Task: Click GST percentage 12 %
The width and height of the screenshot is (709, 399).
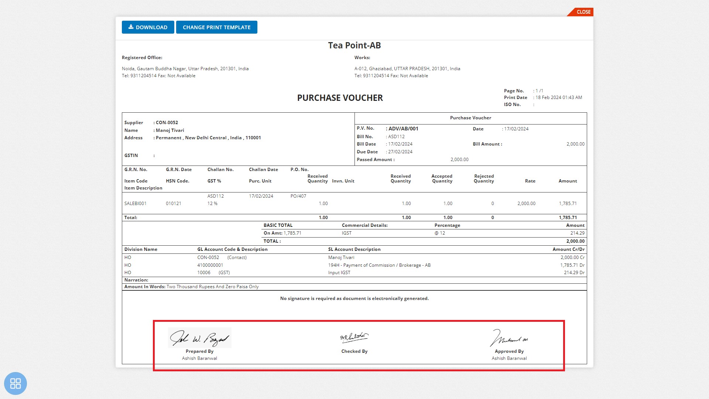Action: [x=212, y=204]
